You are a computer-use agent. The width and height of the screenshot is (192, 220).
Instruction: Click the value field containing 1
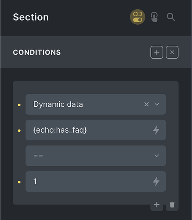[x=96, y=181]
